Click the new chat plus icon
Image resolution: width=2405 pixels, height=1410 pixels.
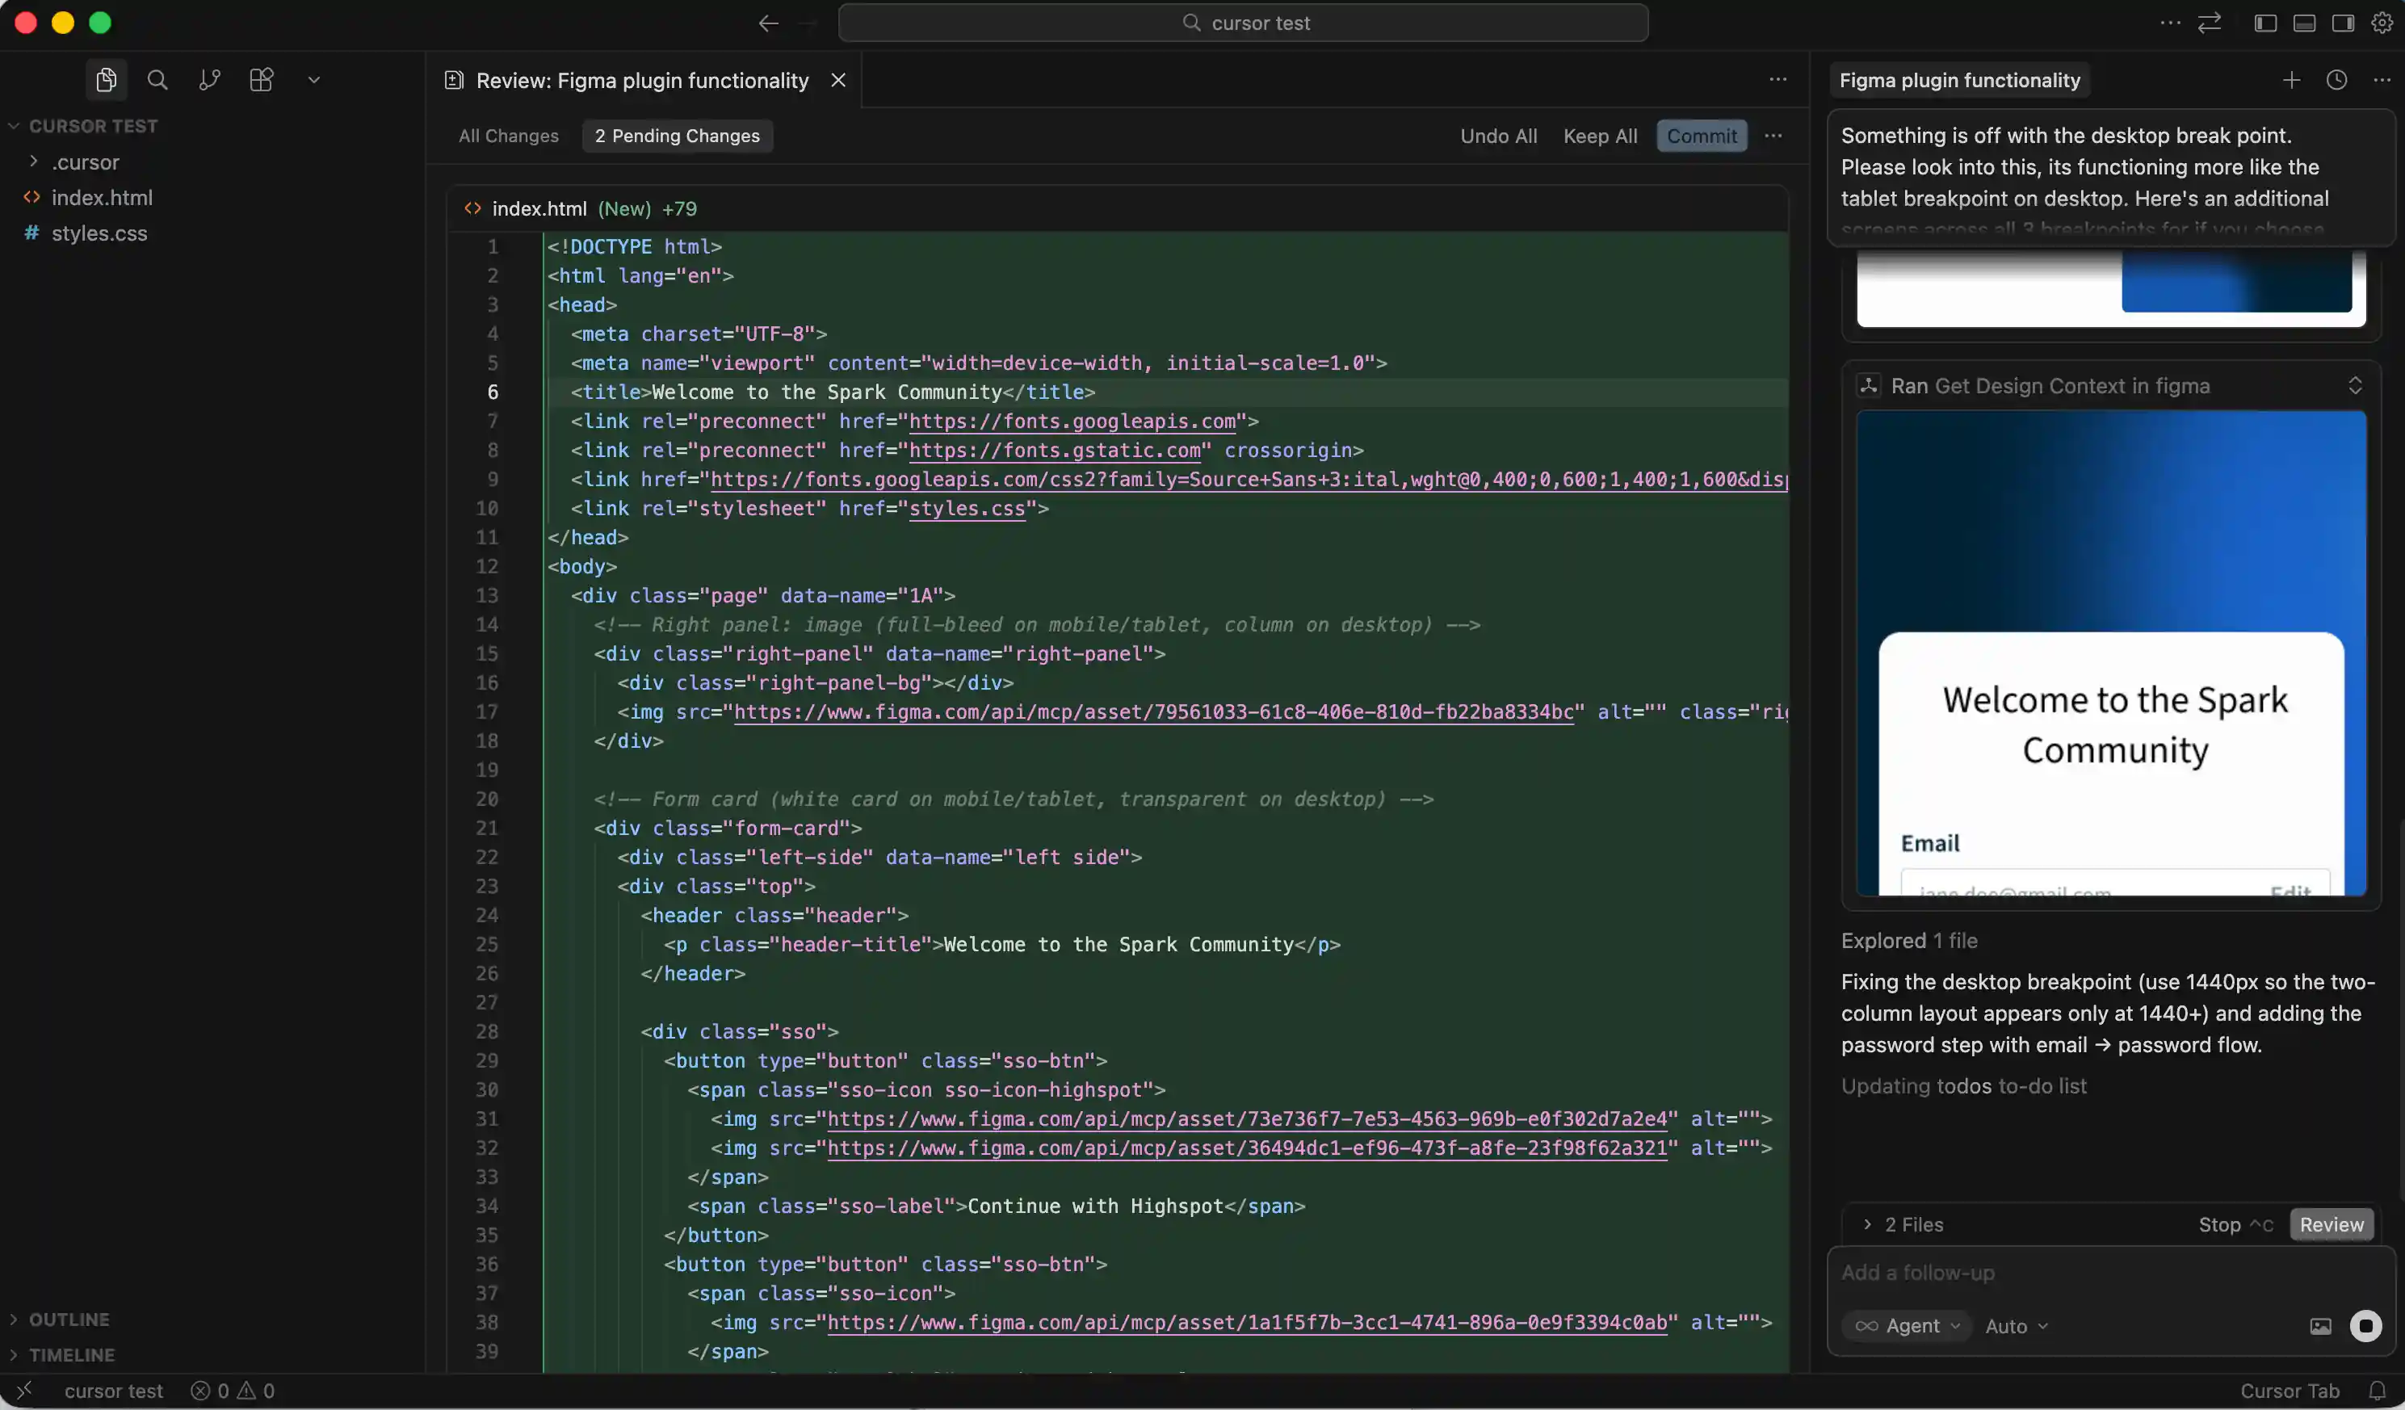[x=2291, y=80]
